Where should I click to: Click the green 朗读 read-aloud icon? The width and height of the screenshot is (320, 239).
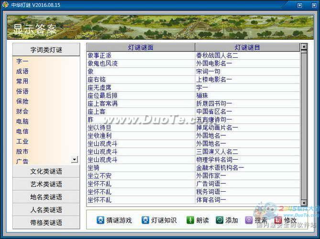tap(190, 220)
